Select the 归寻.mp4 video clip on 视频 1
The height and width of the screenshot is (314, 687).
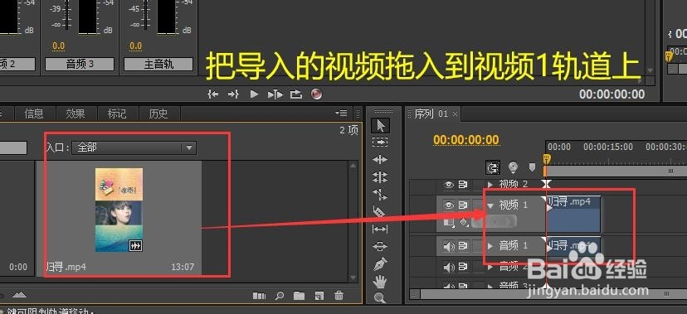[x=573, y=214]
